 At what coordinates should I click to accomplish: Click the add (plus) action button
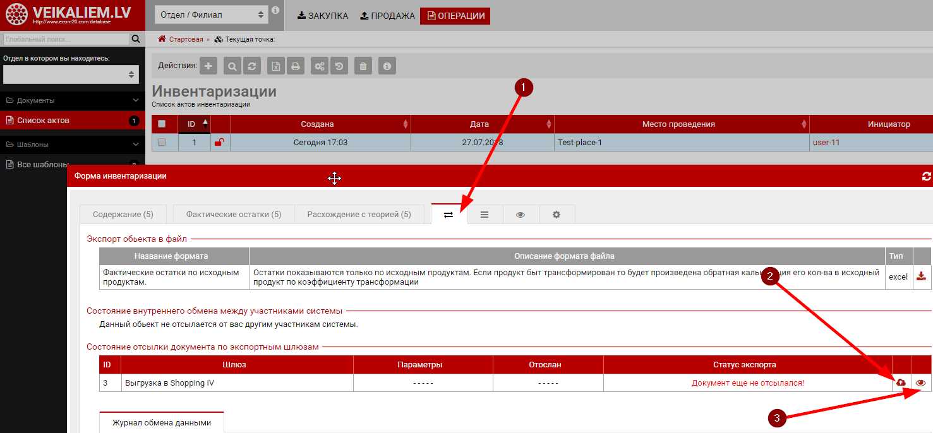(208, 66)
